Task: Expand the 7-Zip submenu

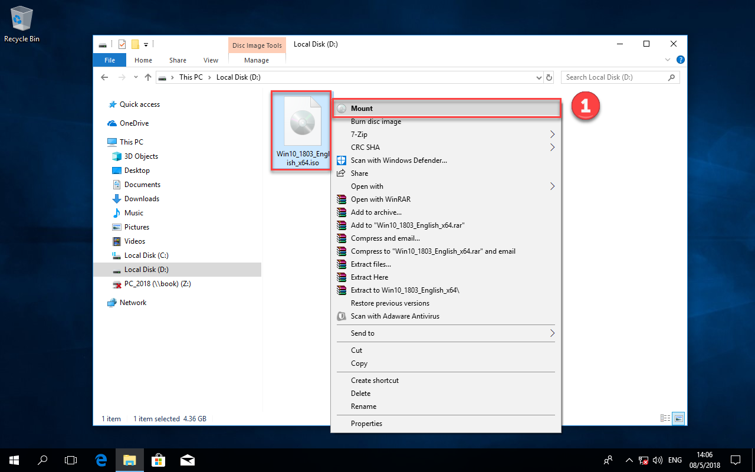Action: (x=446, y=135)
